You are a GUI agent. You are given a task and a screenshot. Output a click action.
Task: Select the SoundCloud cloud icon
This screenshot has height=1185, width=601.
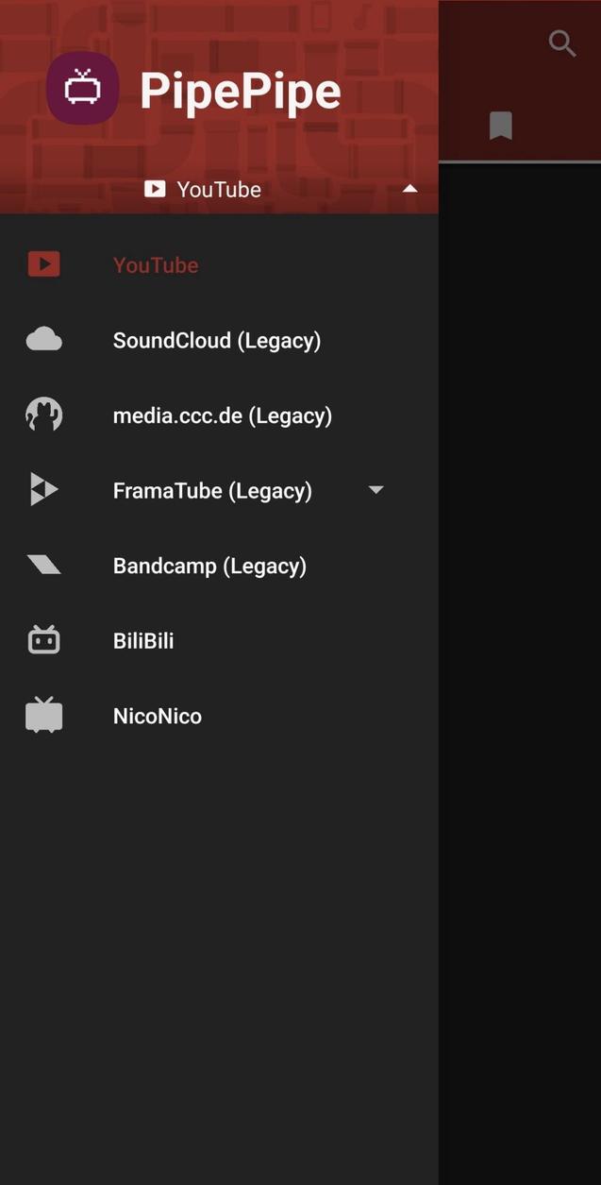tap(43, 338)
